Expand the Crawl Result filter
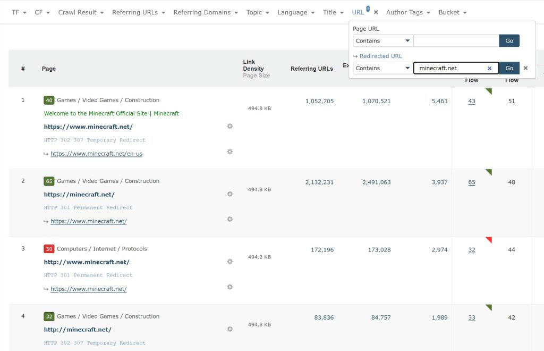This screenshot has width=544, height=351. 81,13
